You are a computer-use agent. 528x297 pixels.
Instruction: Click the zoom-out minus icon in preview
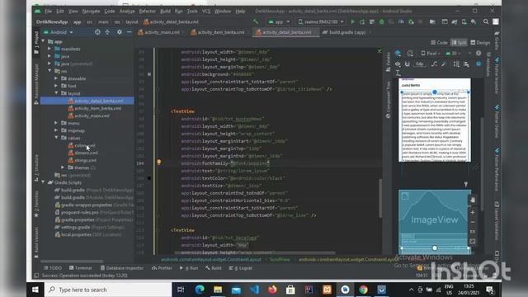[x=473, y=222]
